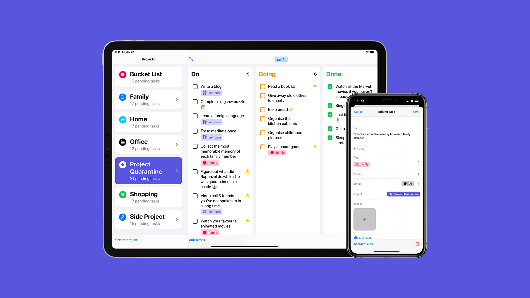530x298 pixels.
Task: Click the Add a task link
Action: (x=197, y=240)
